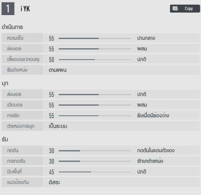Click the กดดัน slider at 30
This screenshot has height=195, width=201.
point(95,151)
